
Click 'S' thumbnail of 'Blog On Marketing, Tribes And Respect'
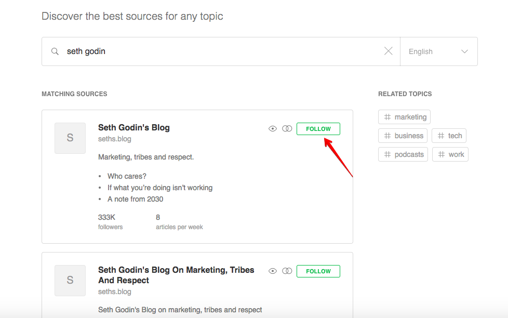[x=70, y=281]
